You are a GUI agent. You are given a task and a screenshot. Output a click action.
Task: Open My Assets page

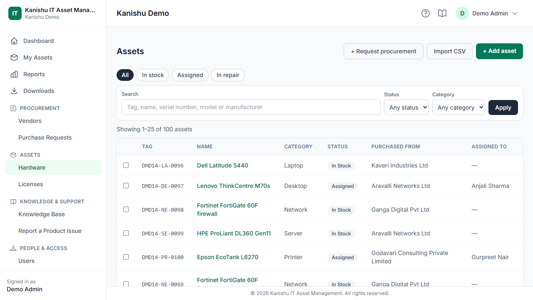coord(53,57)
